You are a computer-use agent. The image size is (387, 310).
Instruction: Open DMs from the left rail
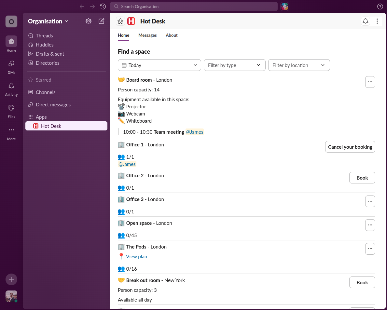(x=11, y=66)
